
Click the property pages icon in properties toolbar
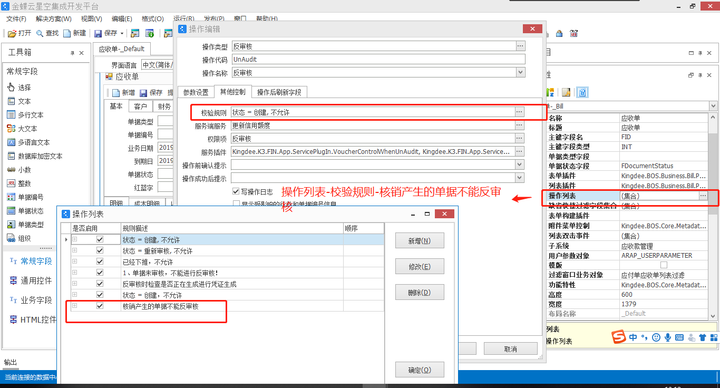(566, 92)
